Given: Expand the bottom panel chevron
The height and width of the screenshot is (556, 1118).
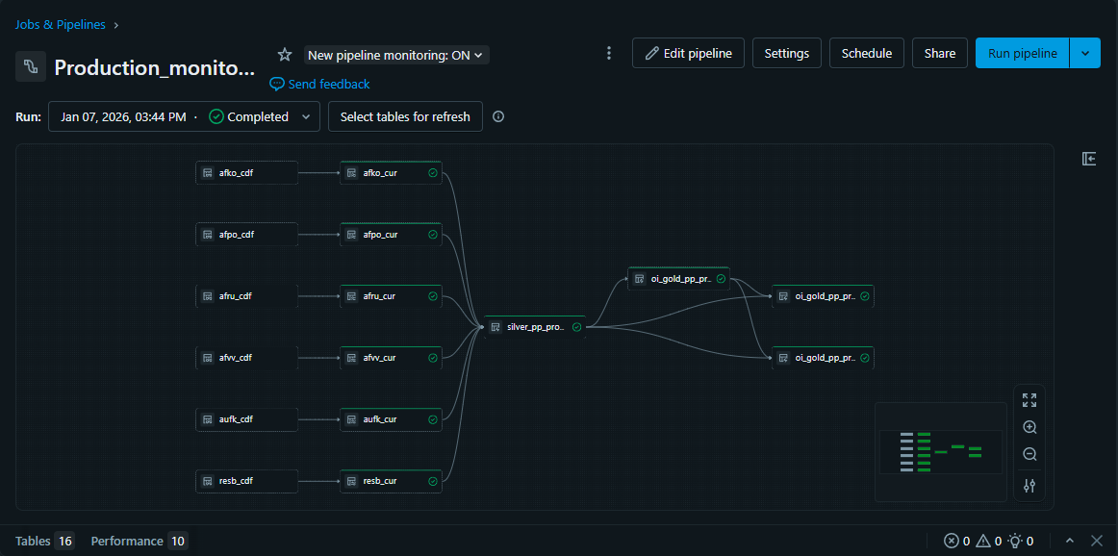Looking at the screenshot, I should pos(1070,541).
